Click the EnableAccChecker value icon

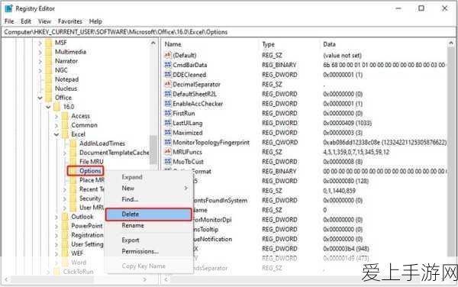coord(168,103)
